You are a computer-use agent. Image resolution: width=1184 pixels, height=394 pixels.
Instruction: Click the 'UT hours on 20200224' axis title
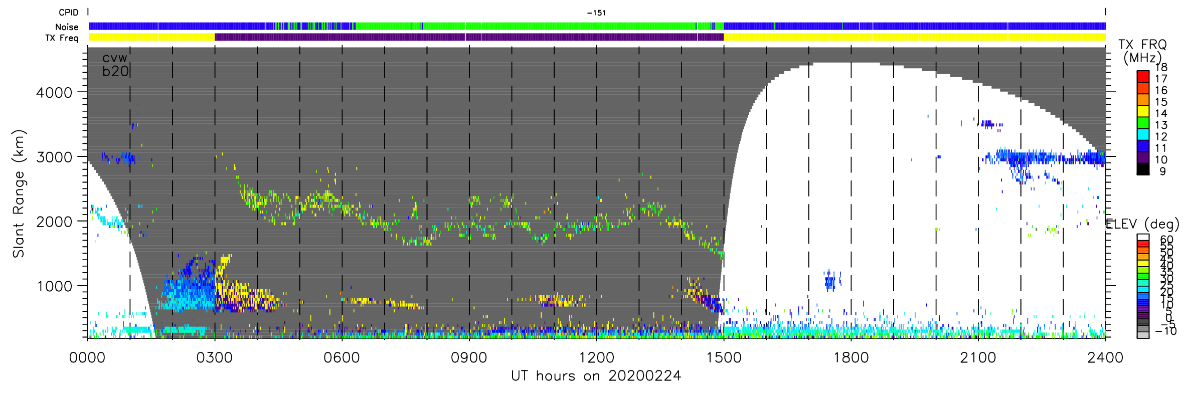(596, 375)
